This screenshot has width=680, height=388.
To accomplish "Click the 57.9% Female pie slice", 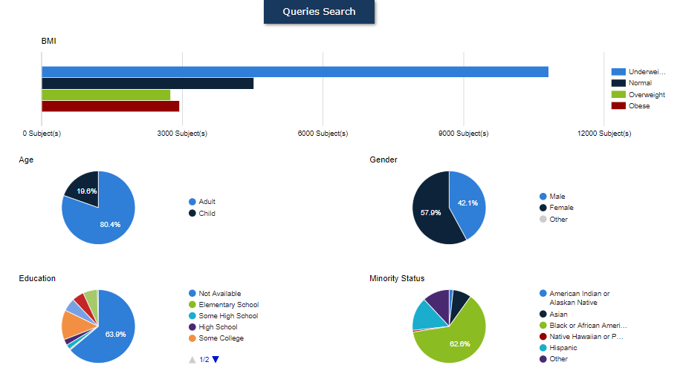I will click(431, 211).
